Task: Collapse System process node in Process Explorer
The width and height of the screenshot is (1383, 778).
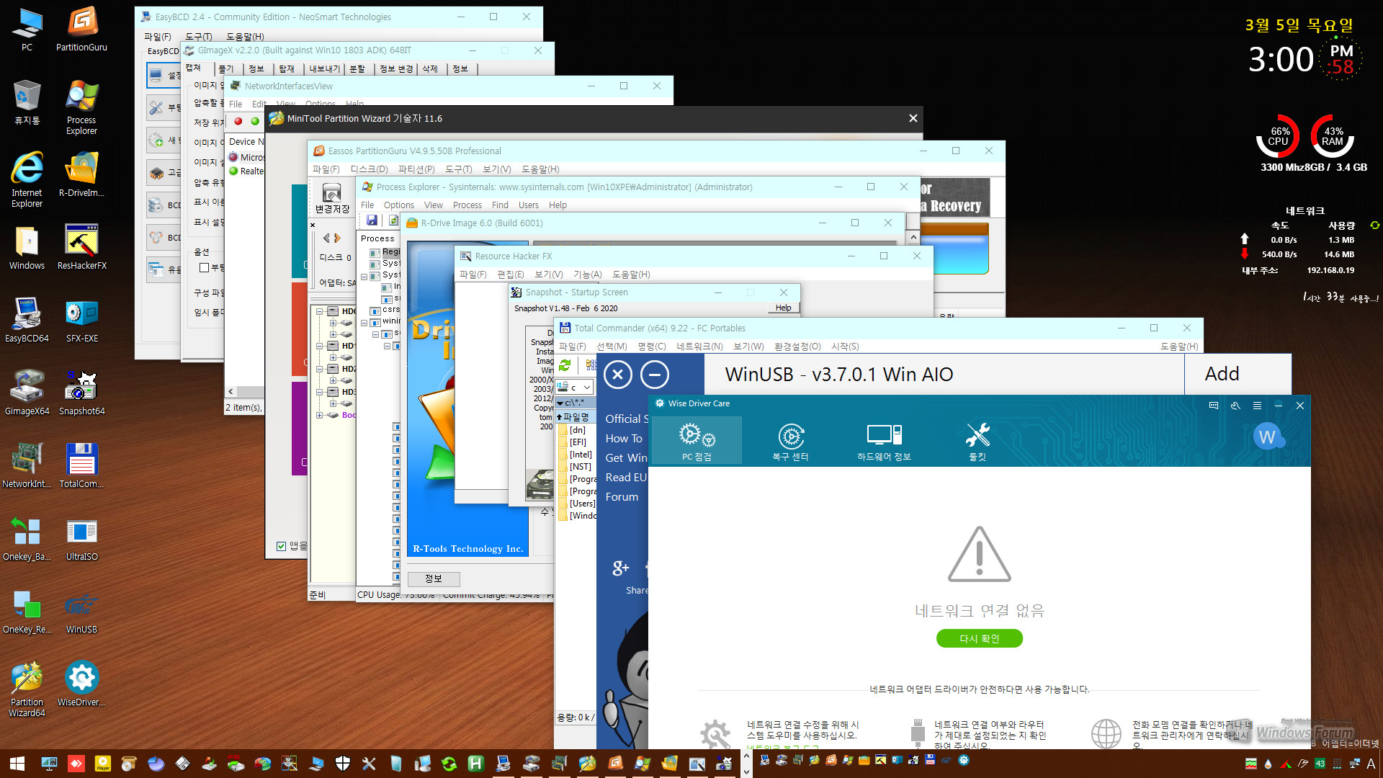Action: (x=364, y=275)
